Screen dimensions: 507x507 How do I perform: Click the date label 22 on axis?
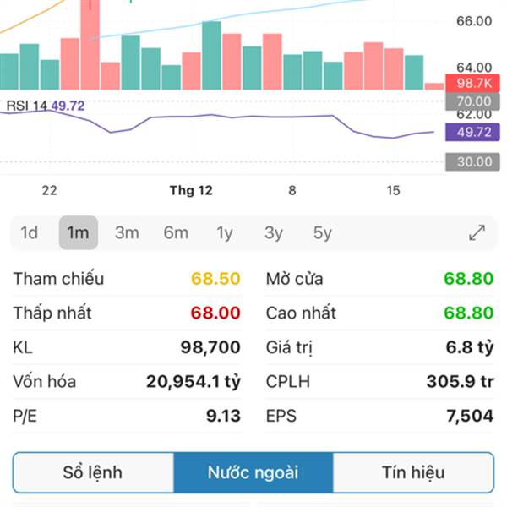[x=50, y=190]
